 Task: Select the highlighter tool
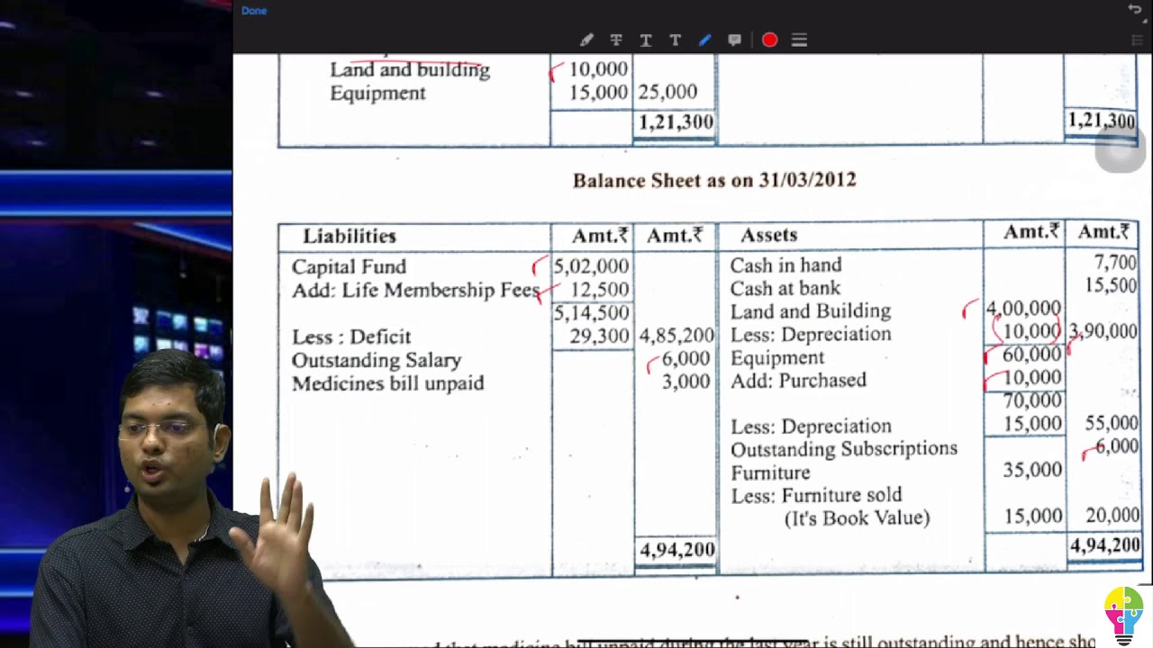[x=586, y=40]
